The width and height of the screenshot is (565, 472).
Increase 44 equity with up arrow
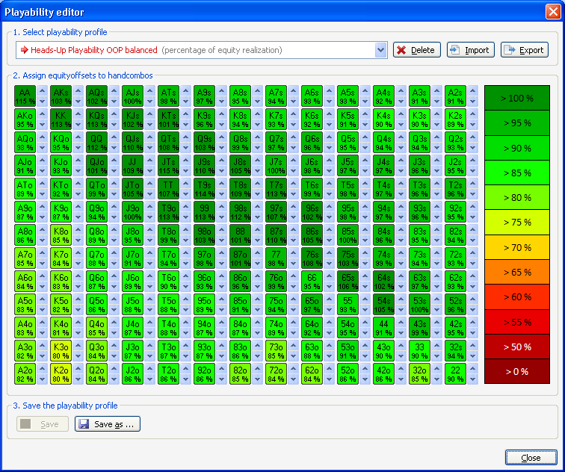tap(401, 322)
